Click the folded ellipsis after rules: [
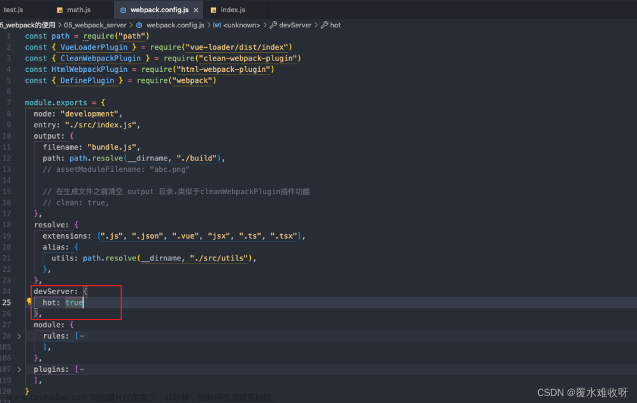 click(x=82, y=336)
